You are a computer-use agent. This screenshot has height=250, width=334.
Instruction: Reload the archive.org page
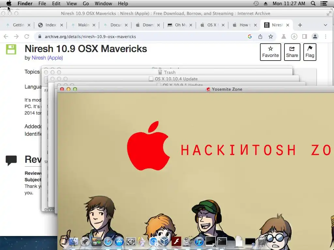coord(27,36)
